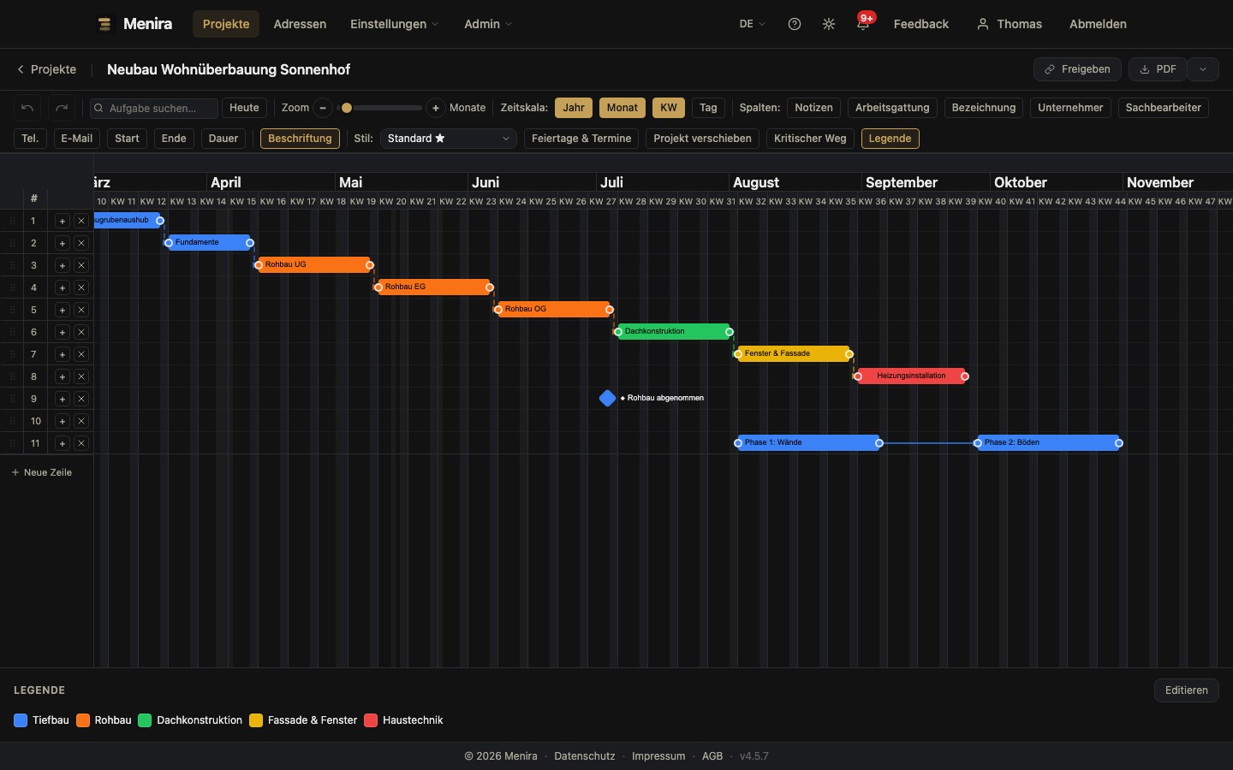The width and height of the screenshot is (1233, 770).
Task: Click Feedback in top navigation
Action: (x=921, y=24)
